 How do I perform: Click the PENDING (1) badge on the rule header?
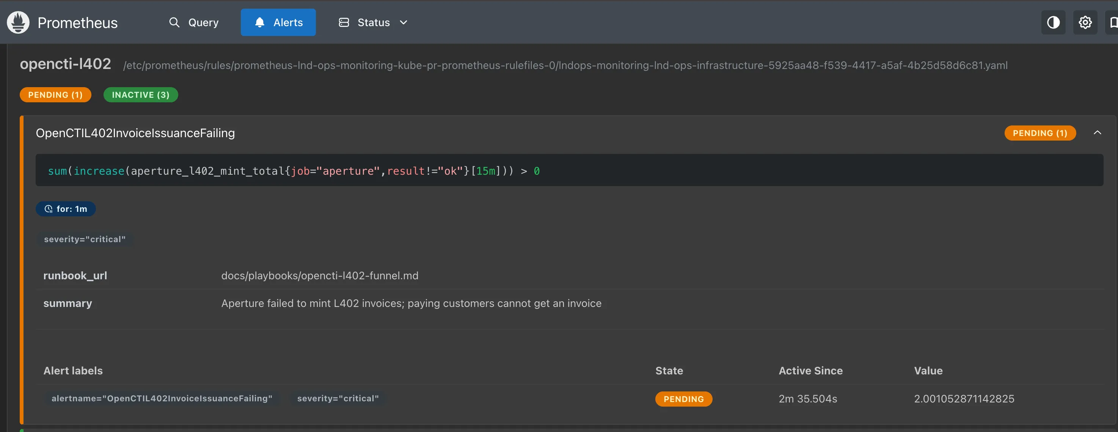(x=1040, y=133)
